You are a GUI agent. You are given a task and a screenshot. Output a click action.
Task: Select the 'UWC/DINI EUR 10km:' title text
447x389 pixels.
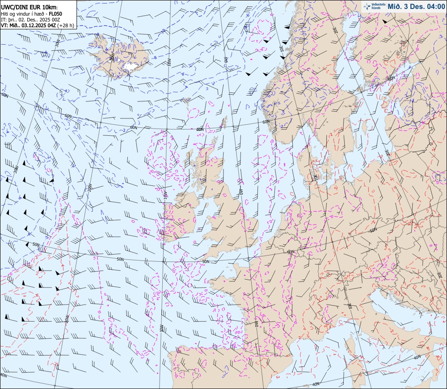[x=30, y=8]
